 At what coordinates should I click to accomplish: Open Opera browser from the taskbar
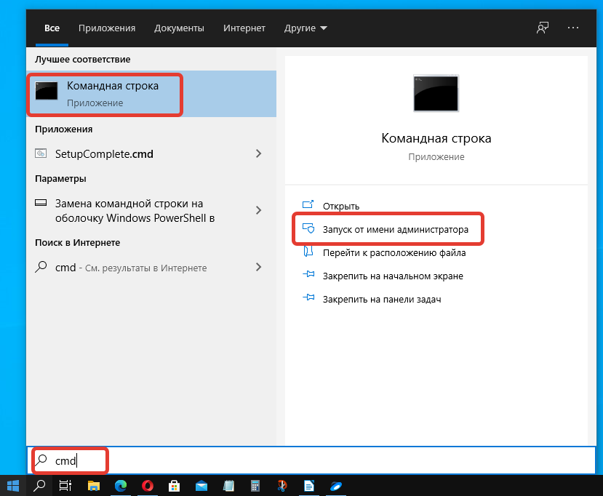148,485
